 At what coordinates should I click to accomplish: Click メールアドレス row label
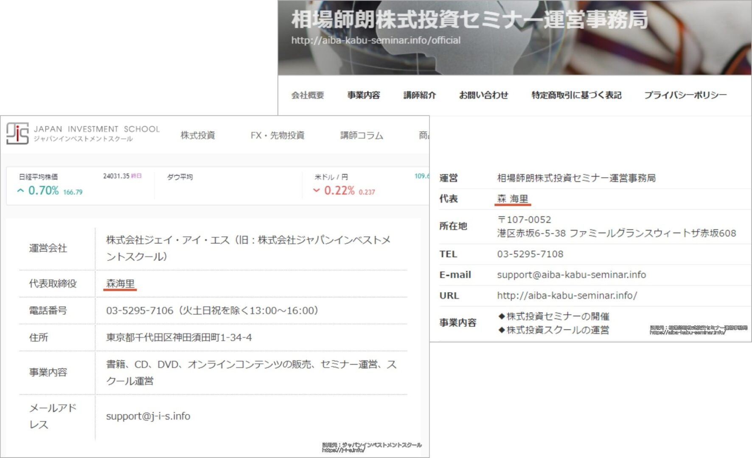click(x=53, y=416)
